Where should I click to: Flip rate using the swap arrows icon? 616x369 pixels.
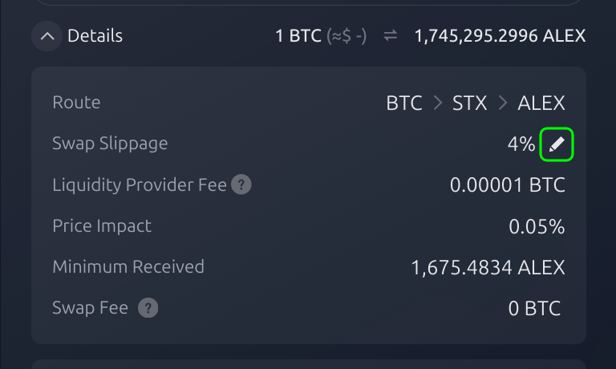coord(391,36)
